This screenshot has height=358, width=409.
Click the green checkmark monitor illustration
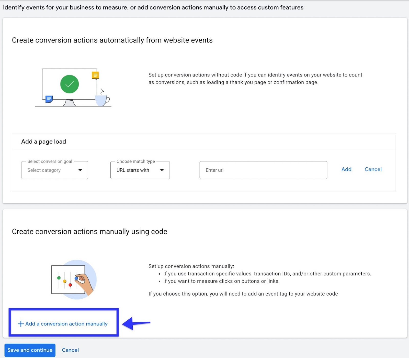73,87
